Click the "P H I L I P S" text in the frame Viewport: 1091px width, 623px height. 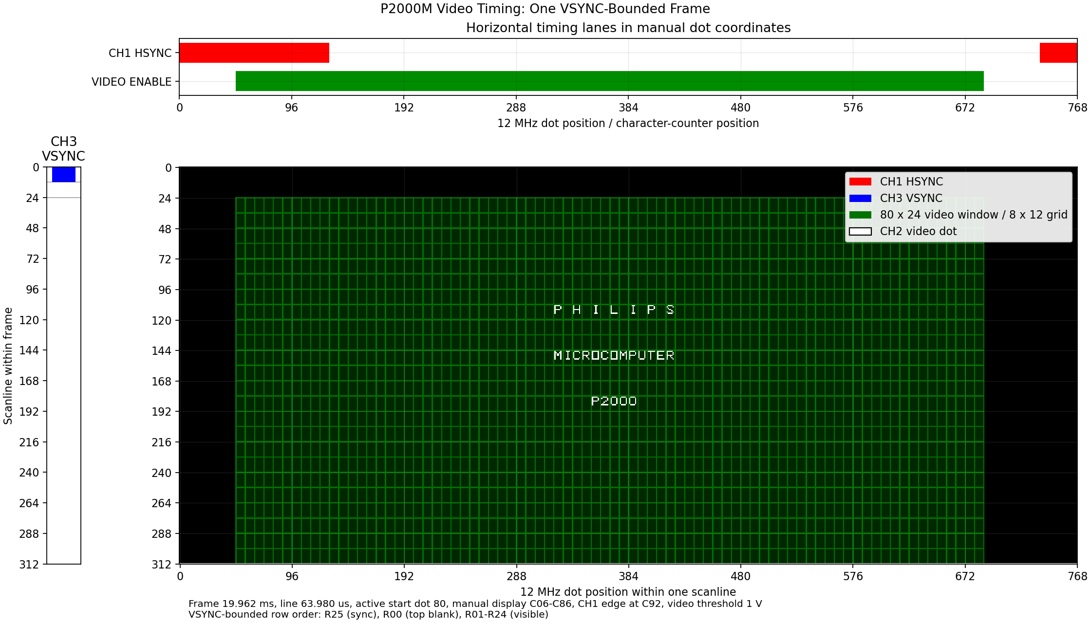pos(614,310)
